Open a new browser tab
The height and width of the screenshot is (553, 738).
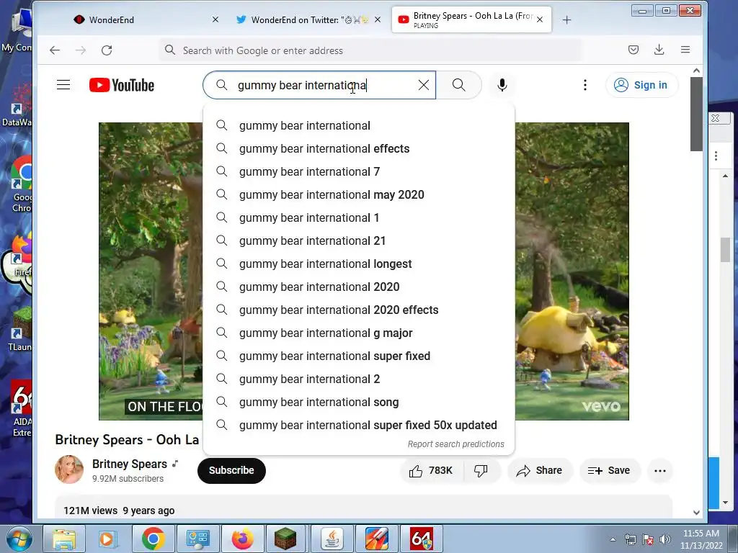(x=566, y=19)
